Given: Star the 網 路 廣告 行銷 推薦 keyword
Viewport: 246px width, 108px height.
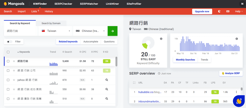Looking at the screenshot, I should tap(14, 99).
